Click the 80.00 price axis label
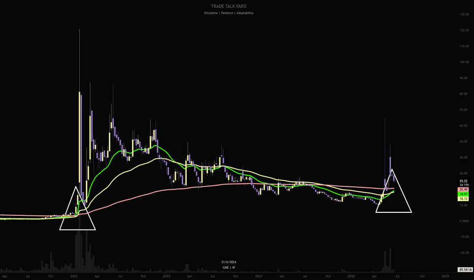The image size is (474, 280). 464,94
